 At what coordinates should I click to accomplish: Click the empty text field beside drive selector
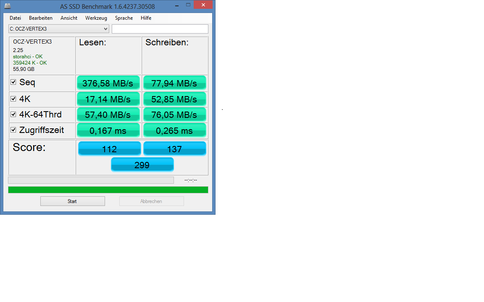pyautogui.click(x=160, y=29)
